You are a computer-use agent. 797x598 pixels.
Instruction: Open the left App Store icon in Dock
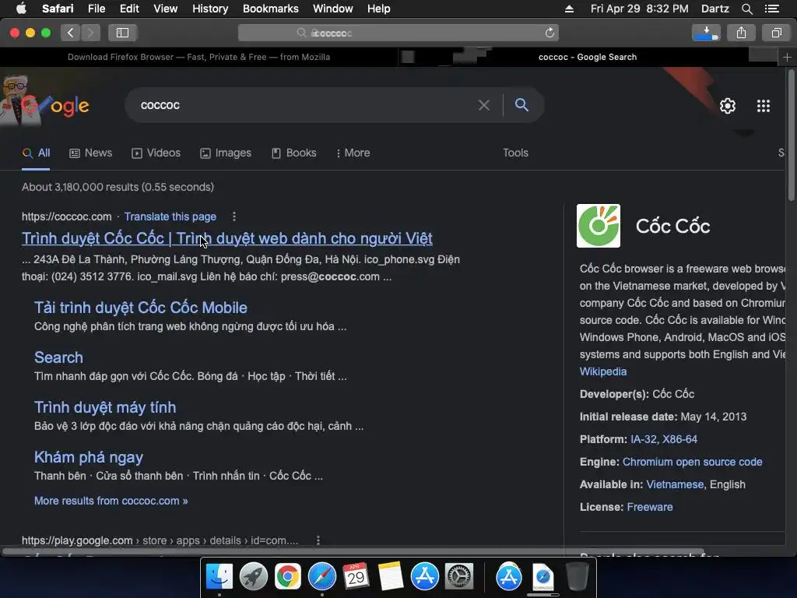[x=424, y=577]
